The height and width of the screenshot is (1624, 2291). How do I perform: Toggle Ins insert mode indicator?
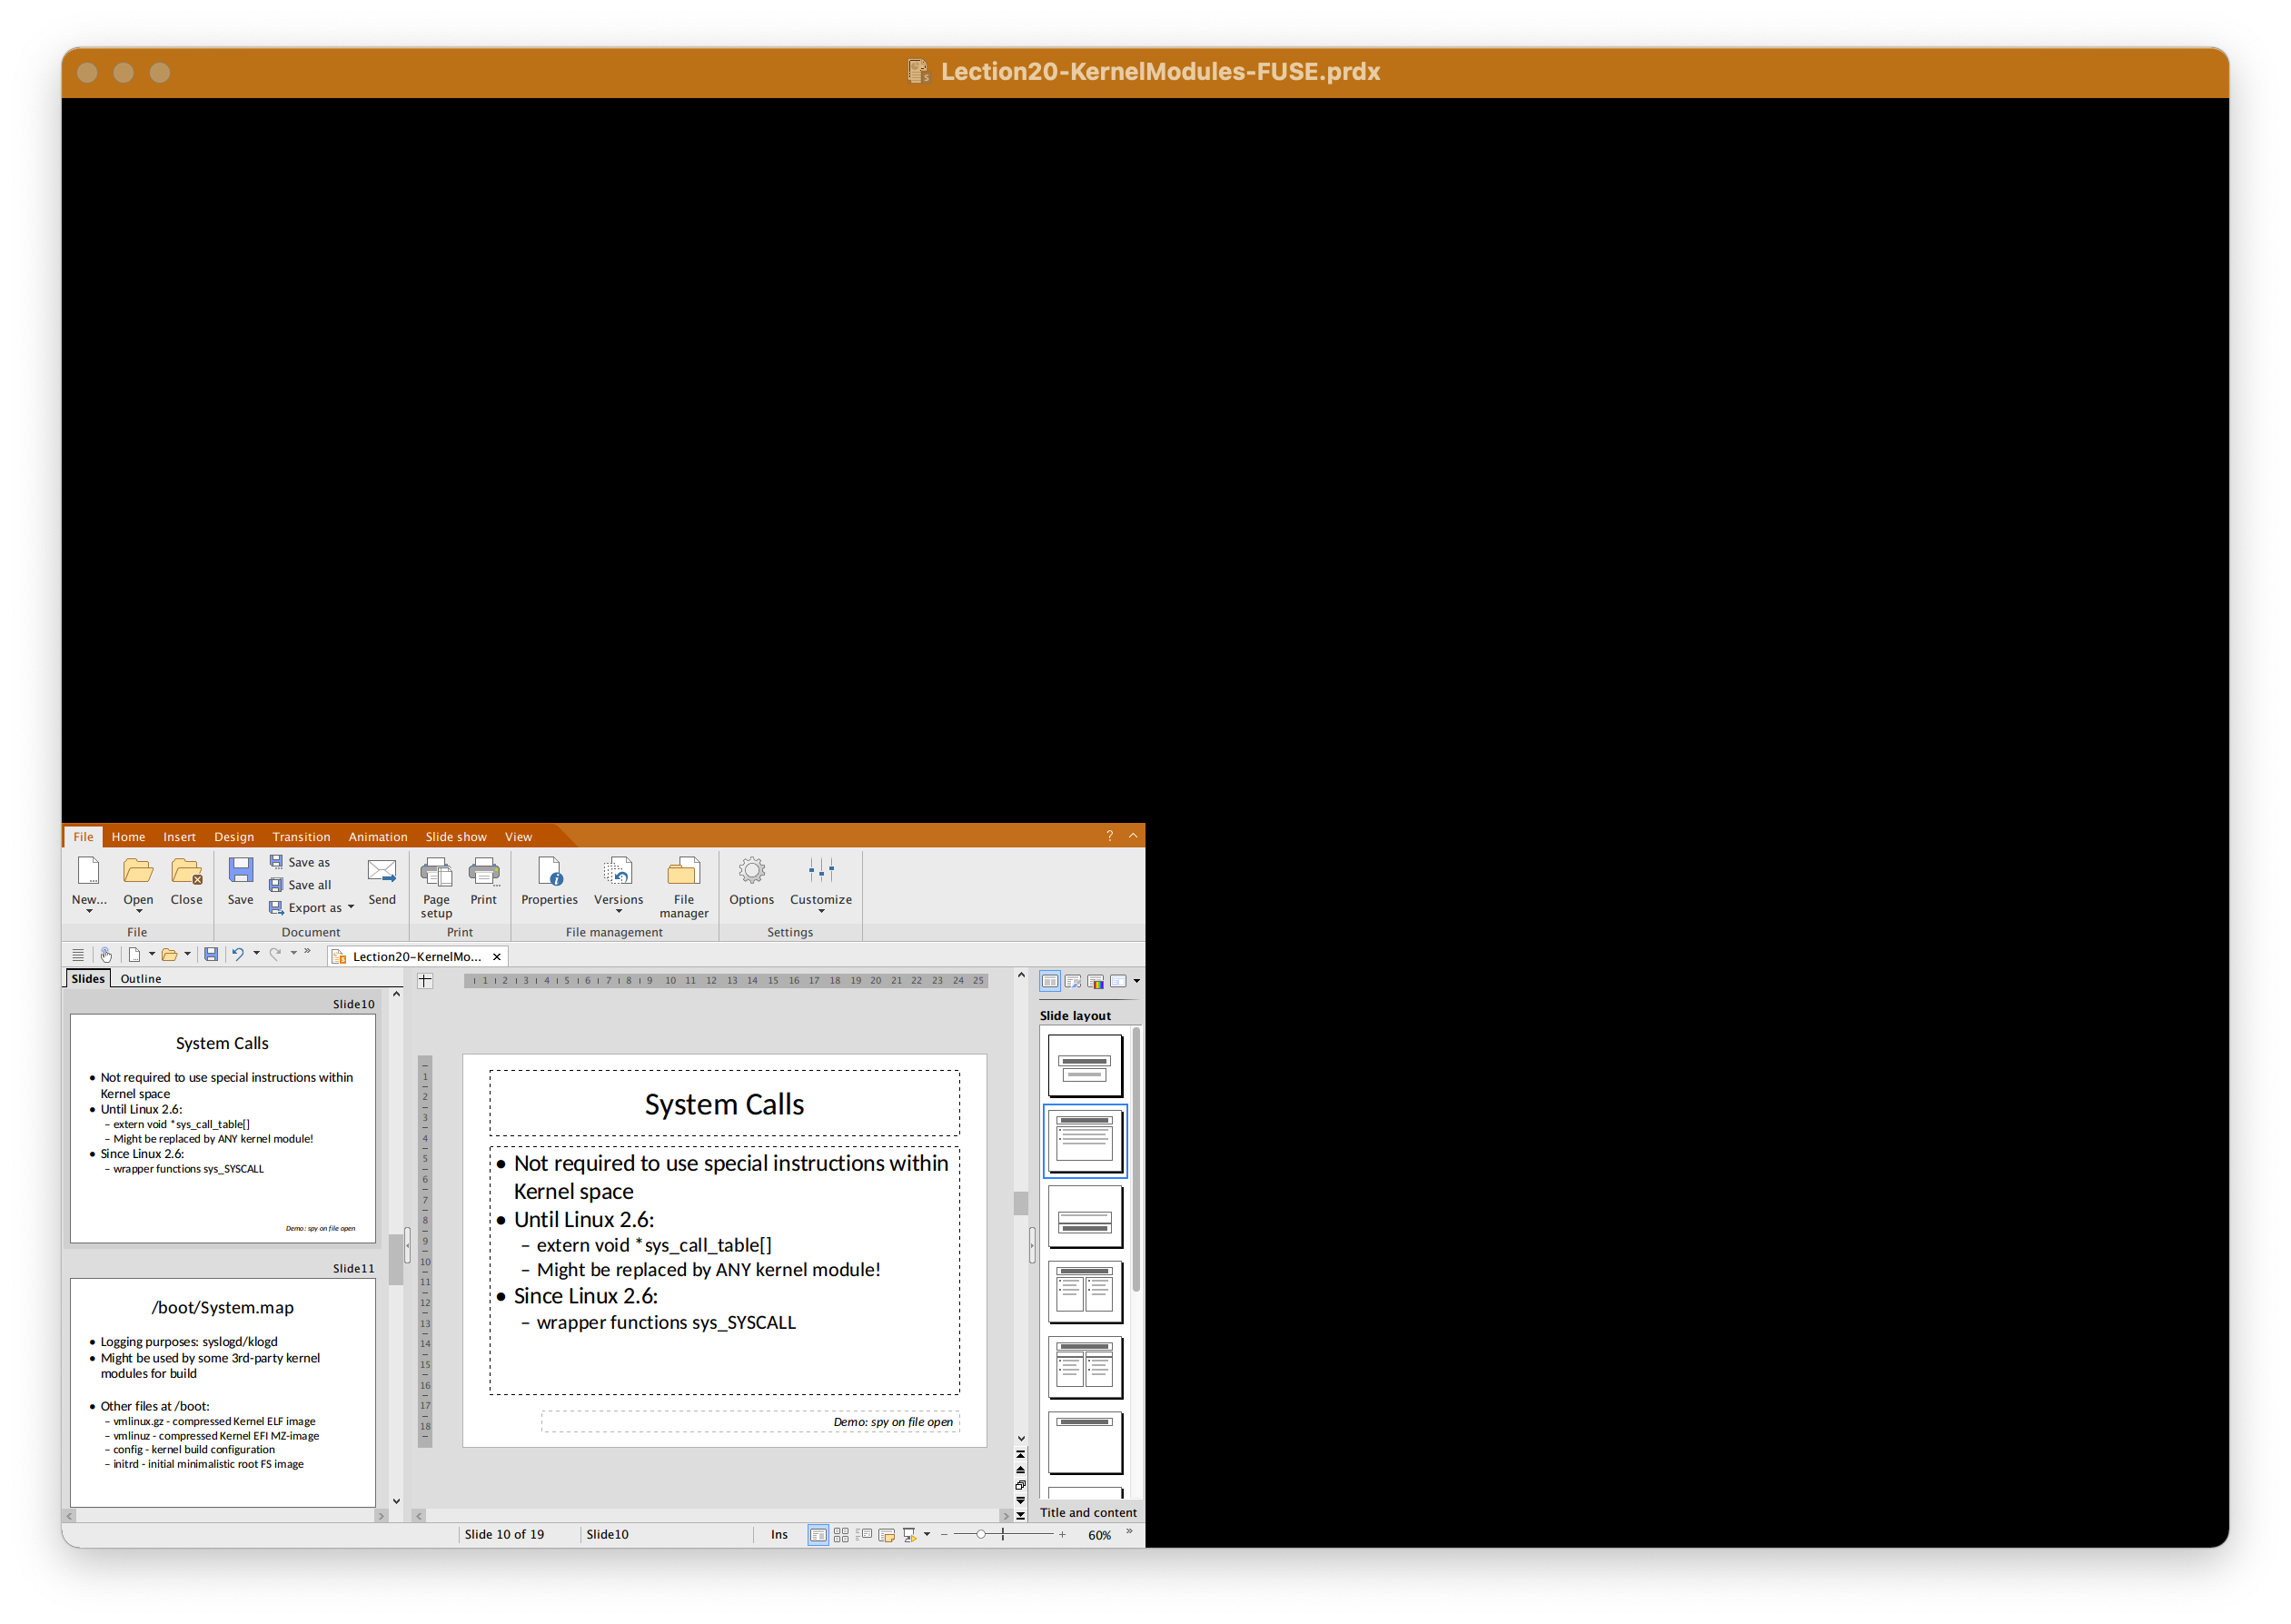779,1535
